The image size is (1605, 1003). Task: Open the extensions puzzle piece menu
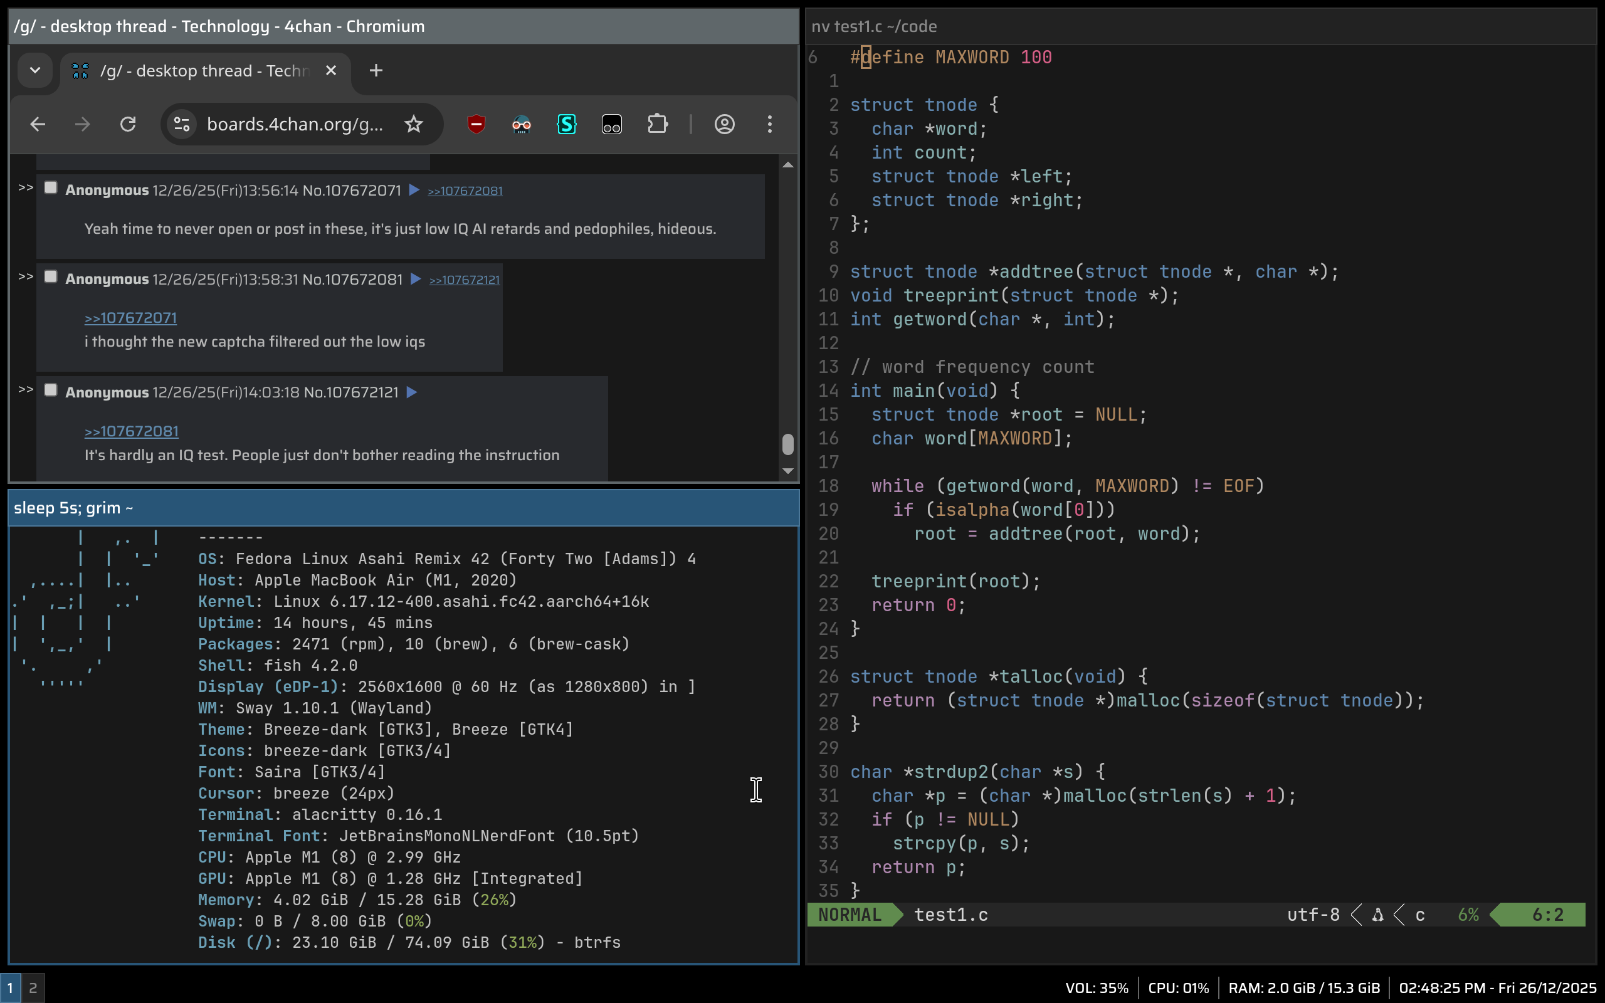click(656, 124)
